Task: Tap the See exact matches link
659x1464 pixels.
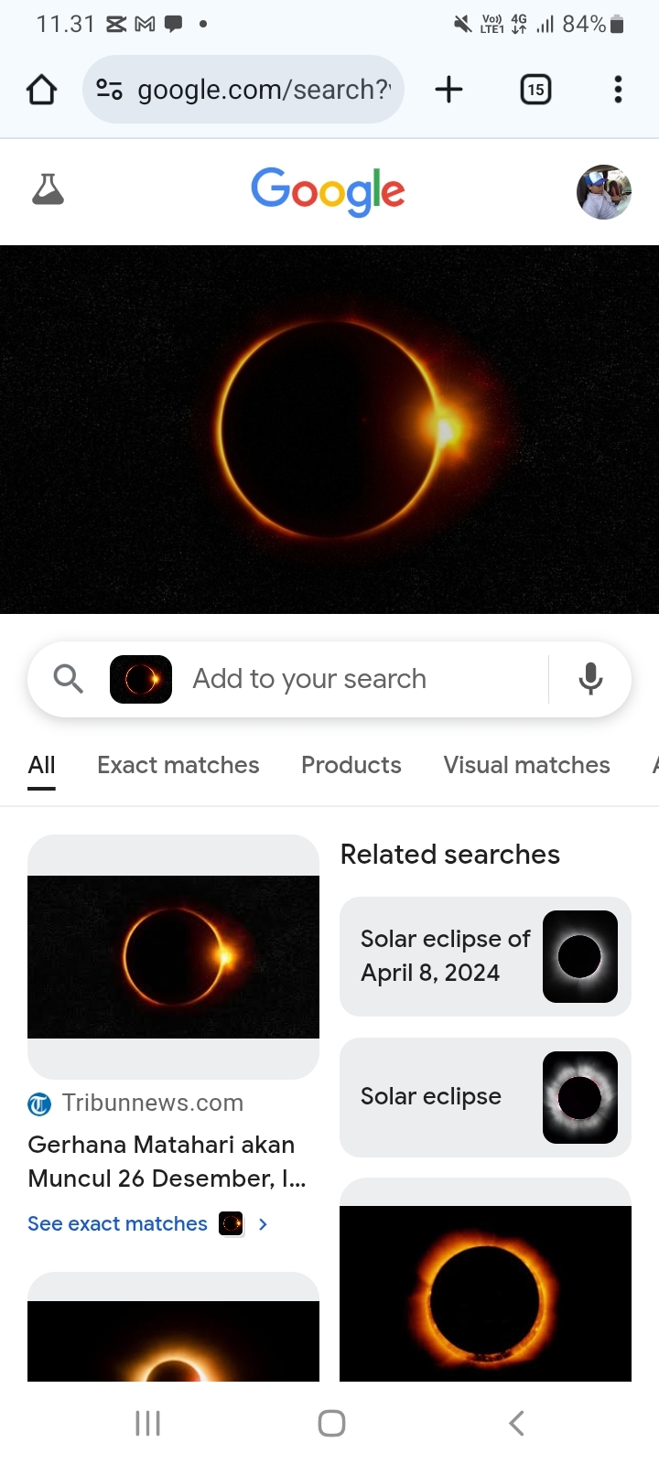Action: (117, 1223)
